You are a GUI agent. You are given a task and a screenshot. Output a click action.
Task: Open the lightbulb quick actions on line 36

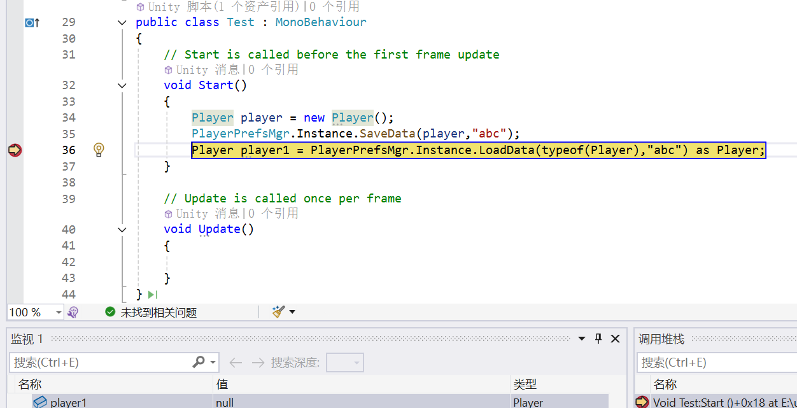tap(99, 150)
